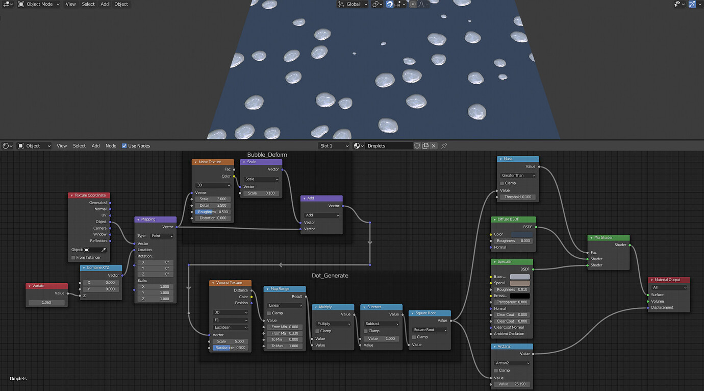Open the Global transform orientation dropdown

[353, 4]
